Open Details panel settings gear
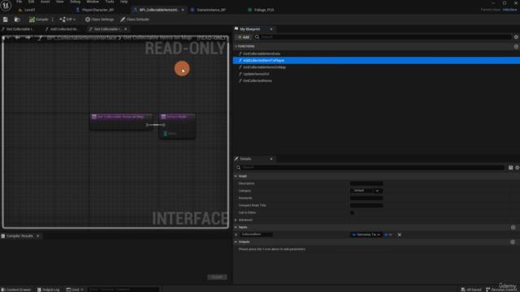Image resolution: width=520 pixels, height=292 pixels. pos(517,168)
